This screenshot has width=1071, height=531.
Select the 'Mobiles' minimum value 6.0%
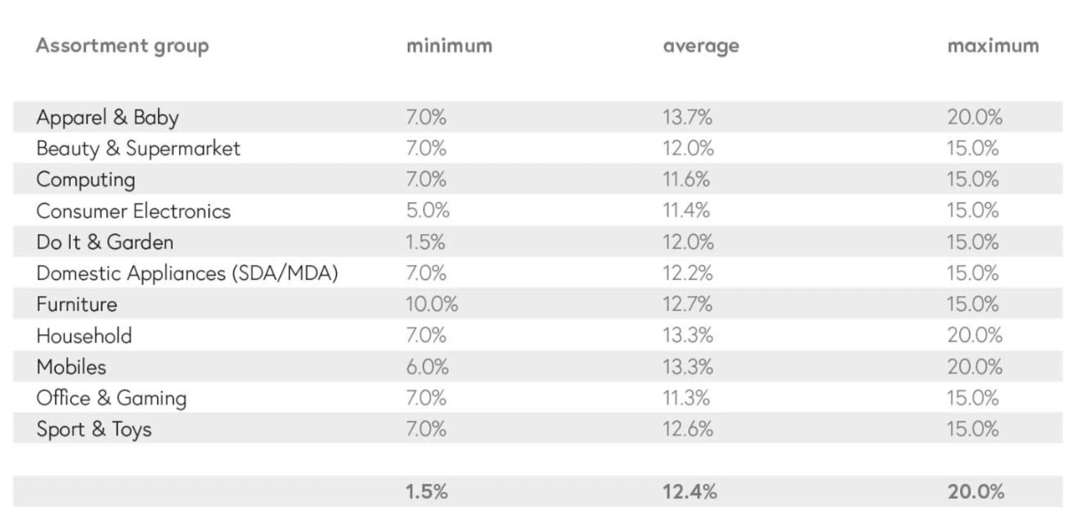click(426, 367)
